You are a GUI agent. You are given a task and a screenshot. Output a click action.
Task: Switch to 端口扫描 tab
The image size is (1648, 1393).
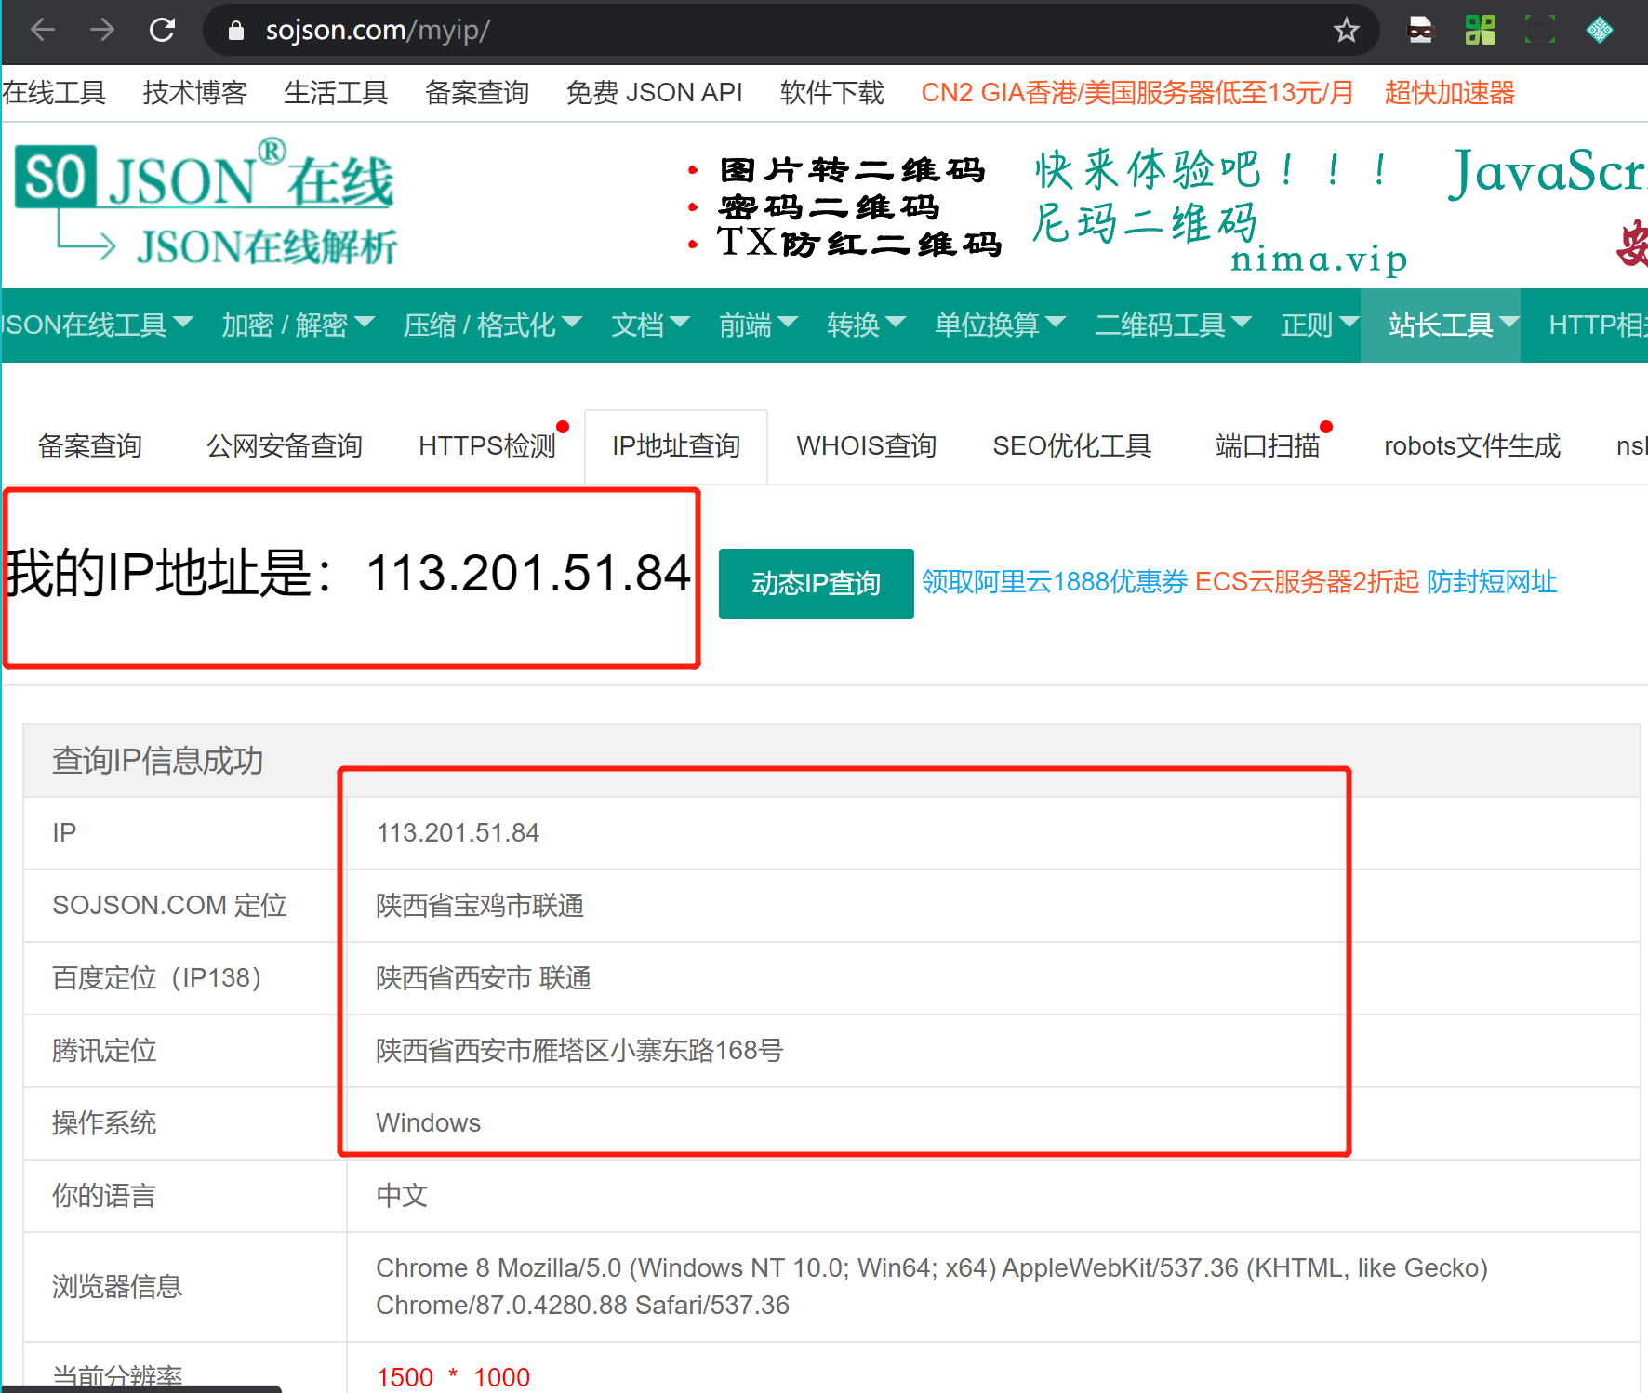(1268, 446)
